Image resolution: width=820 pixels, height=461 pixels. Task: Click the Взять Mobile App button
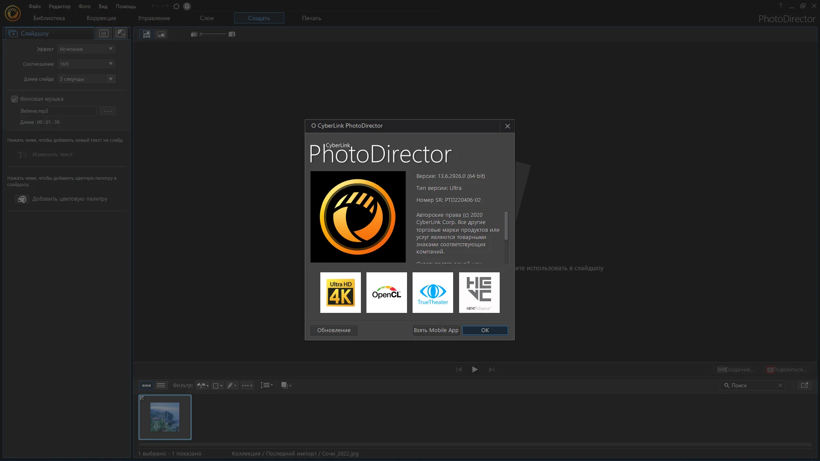click(436, 330)
